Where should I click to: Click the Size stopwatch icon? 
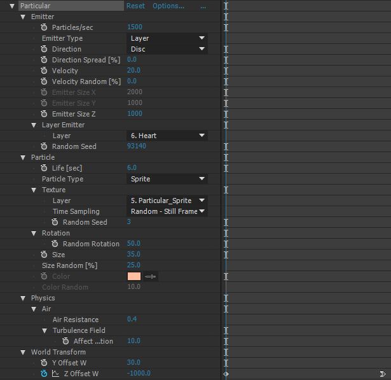point(44,255)
